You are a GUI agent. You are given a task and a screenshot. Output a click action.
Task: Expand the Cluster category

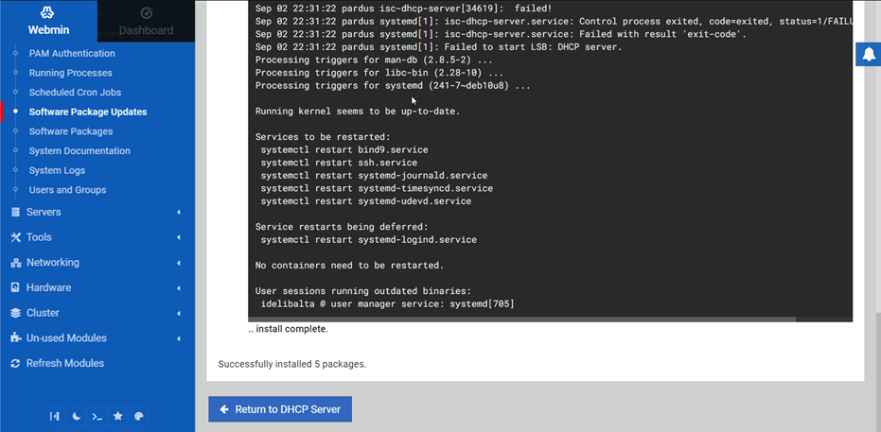pos(43,313)
